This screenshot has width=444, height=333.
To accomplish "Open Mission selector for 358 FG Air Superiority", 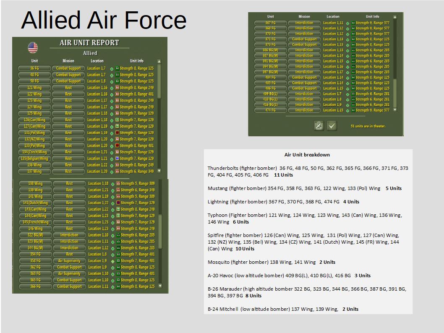I will (69, 261).
